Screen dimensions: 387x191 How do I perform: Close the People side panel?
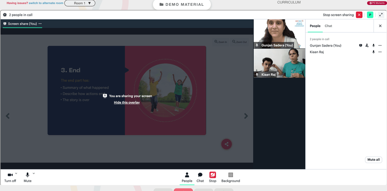tap(380, 26)
